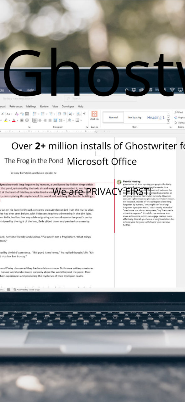Screen dimensions: 185x402
Task: Open the borders dropdown arrow
Action: tap(81, 120)
